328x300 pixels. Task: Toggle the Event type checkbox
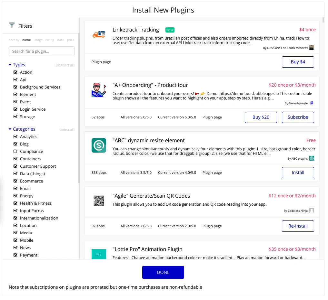point(15,102)
